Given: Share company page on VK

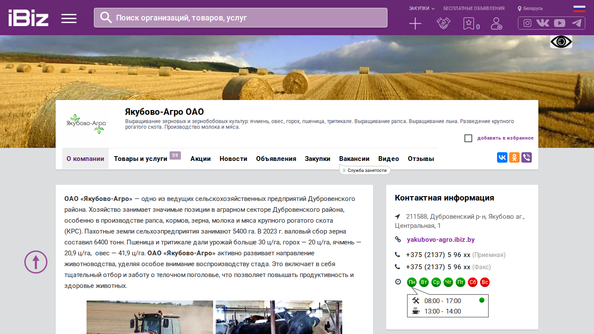Looking at the screenshot, I should 502,157.
